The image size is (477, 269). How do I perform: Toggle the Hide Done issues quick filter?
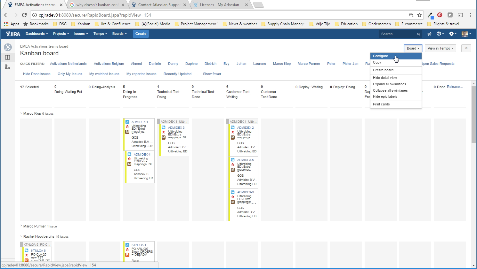pyautogui.click(x=37, y=74)
